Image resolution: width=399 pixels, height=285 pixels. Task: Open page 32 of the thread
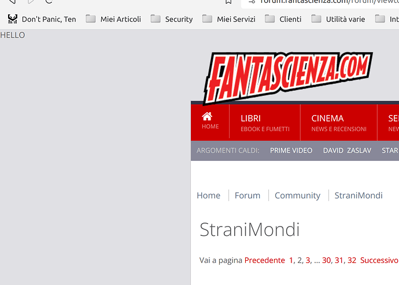tap(352, 260)
